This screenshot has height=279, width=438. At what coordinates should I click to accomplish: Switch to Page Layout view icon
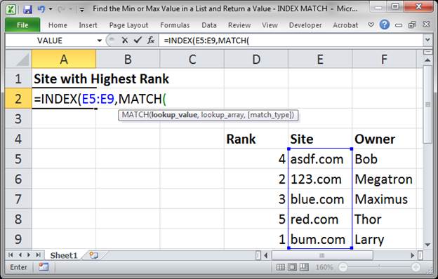(292, 267)
